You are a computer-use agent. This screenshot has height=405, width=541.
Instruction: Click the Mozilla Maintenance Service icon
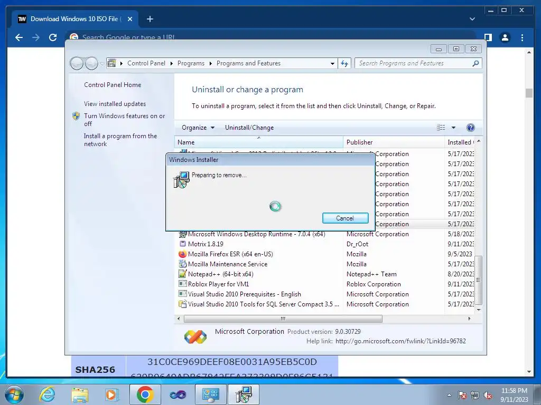click(x=182, y=264)
